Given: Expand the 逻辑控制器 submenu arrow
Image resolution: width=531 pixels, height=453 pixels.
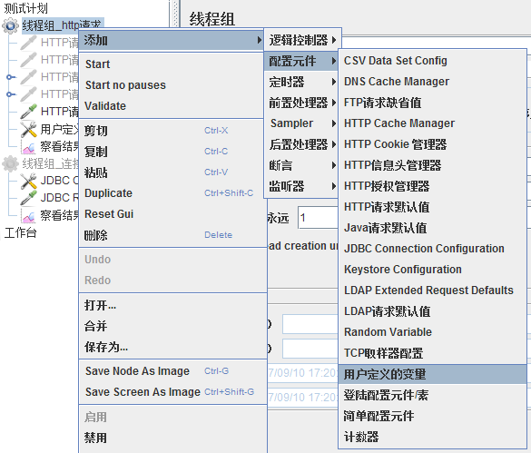Looking at the screenshot, I should click(334, 40).
